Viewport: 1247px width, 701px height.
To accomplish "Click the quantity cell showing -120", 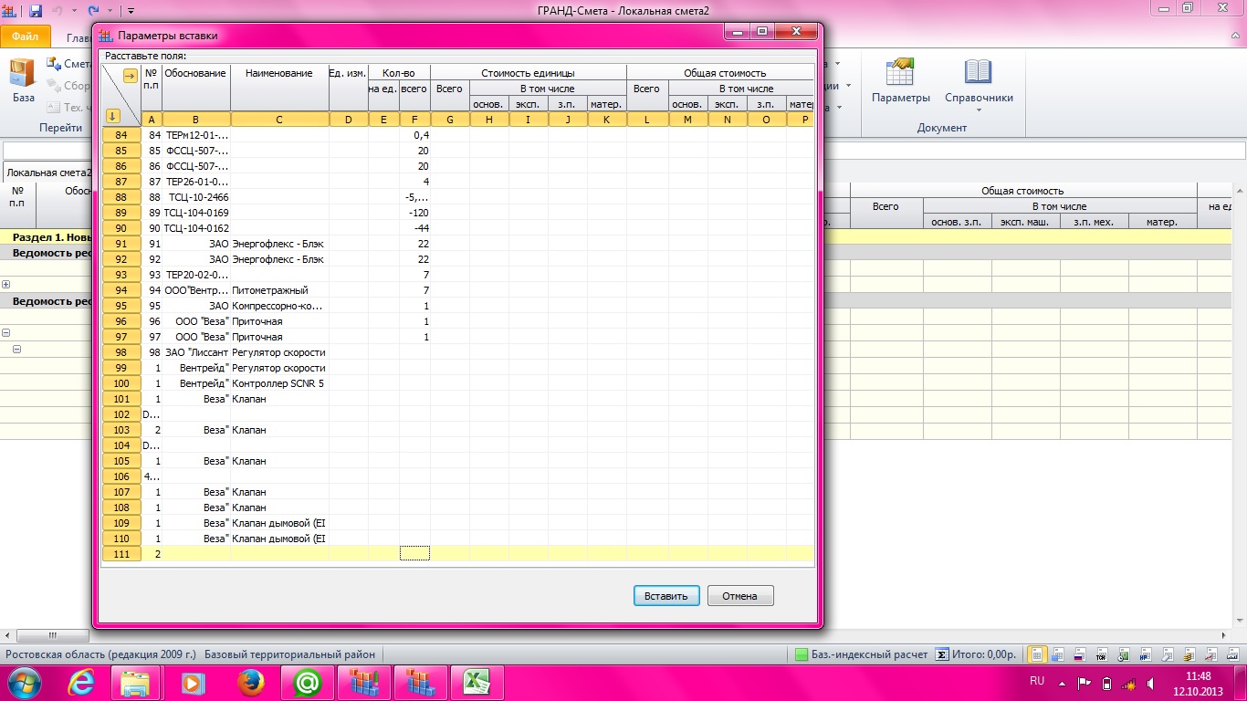I will click(414, 213).
